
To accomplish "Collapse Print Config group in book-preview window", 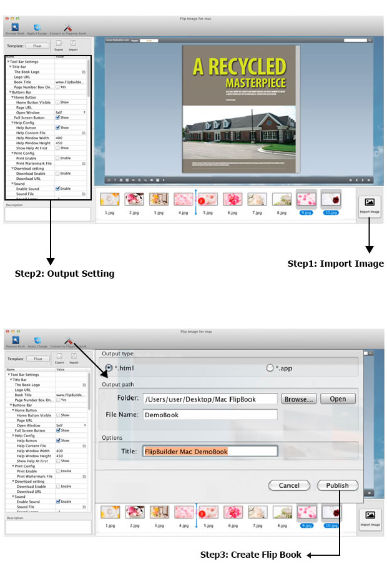I will click(x=12, y=153).
